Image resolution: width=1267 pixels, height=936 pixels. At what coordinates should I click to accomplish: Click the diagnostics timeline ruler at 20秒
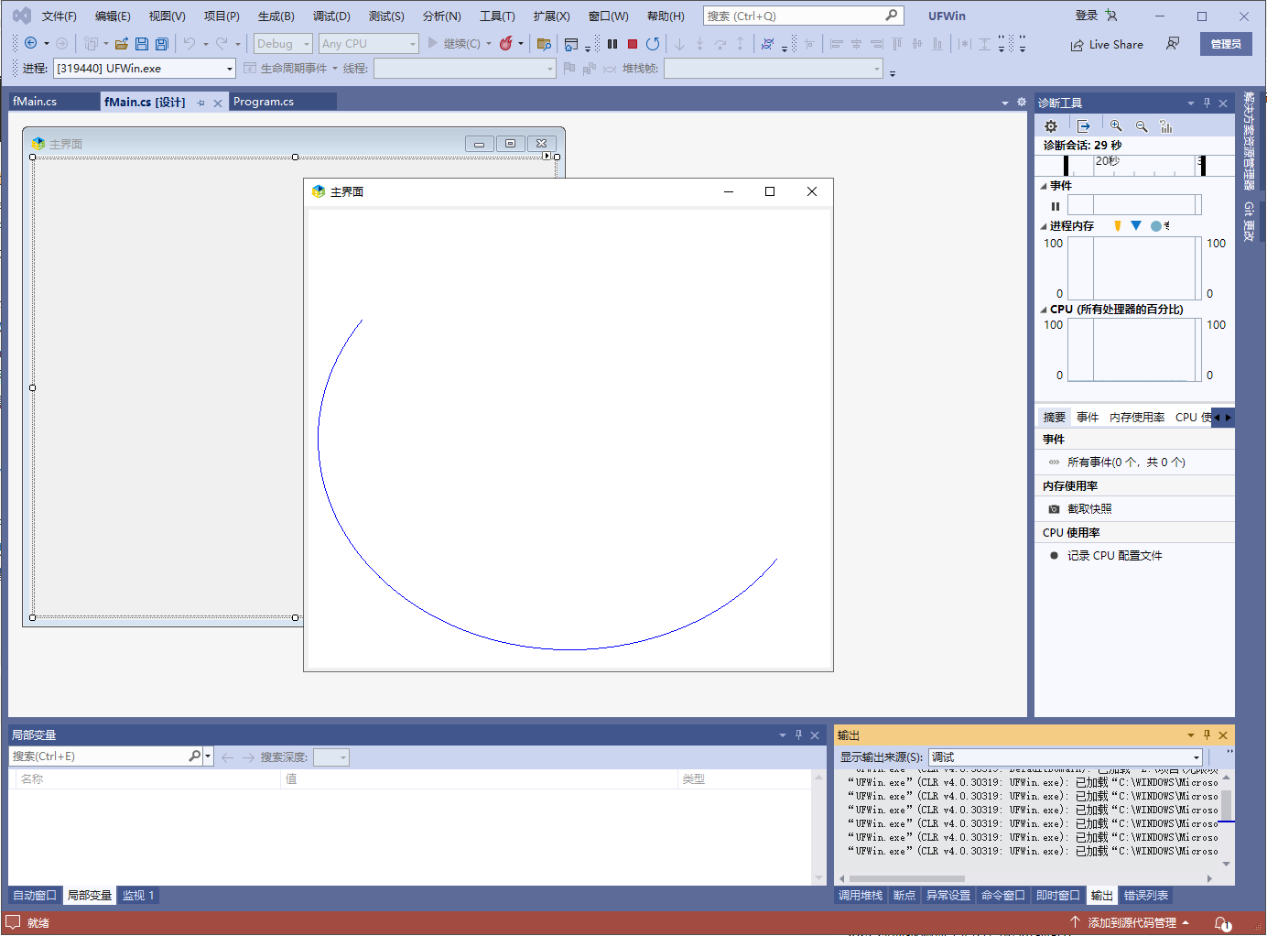(x=1108, y=161)
